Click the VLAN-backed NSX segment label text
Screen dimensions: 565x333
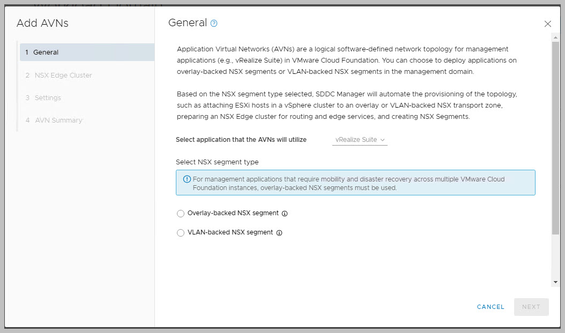[230, 232]
